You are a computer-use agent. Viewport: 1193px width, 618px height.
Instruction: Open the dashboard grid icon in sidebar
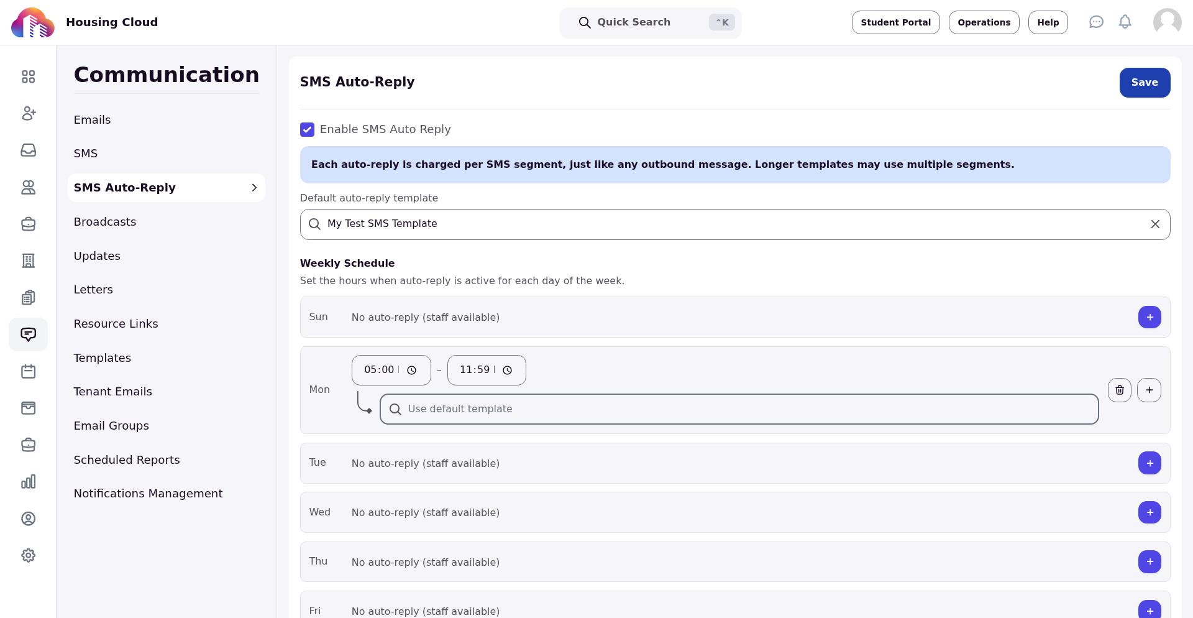28,76
